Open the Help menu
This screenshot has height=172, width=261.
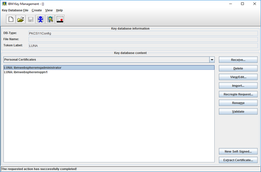click(x=59, y=10)
